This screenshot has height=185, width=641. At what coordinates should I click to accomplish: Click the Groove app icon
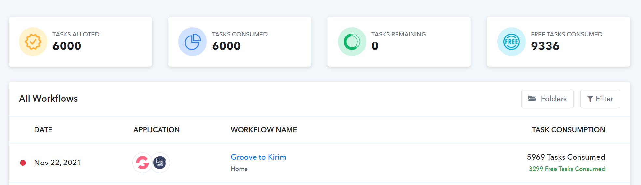pyautogui.click(x=142, y=163)
